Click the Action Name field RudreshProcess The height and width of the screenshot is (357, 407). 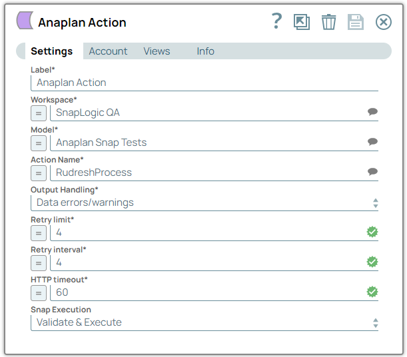[x=214, y=173]
